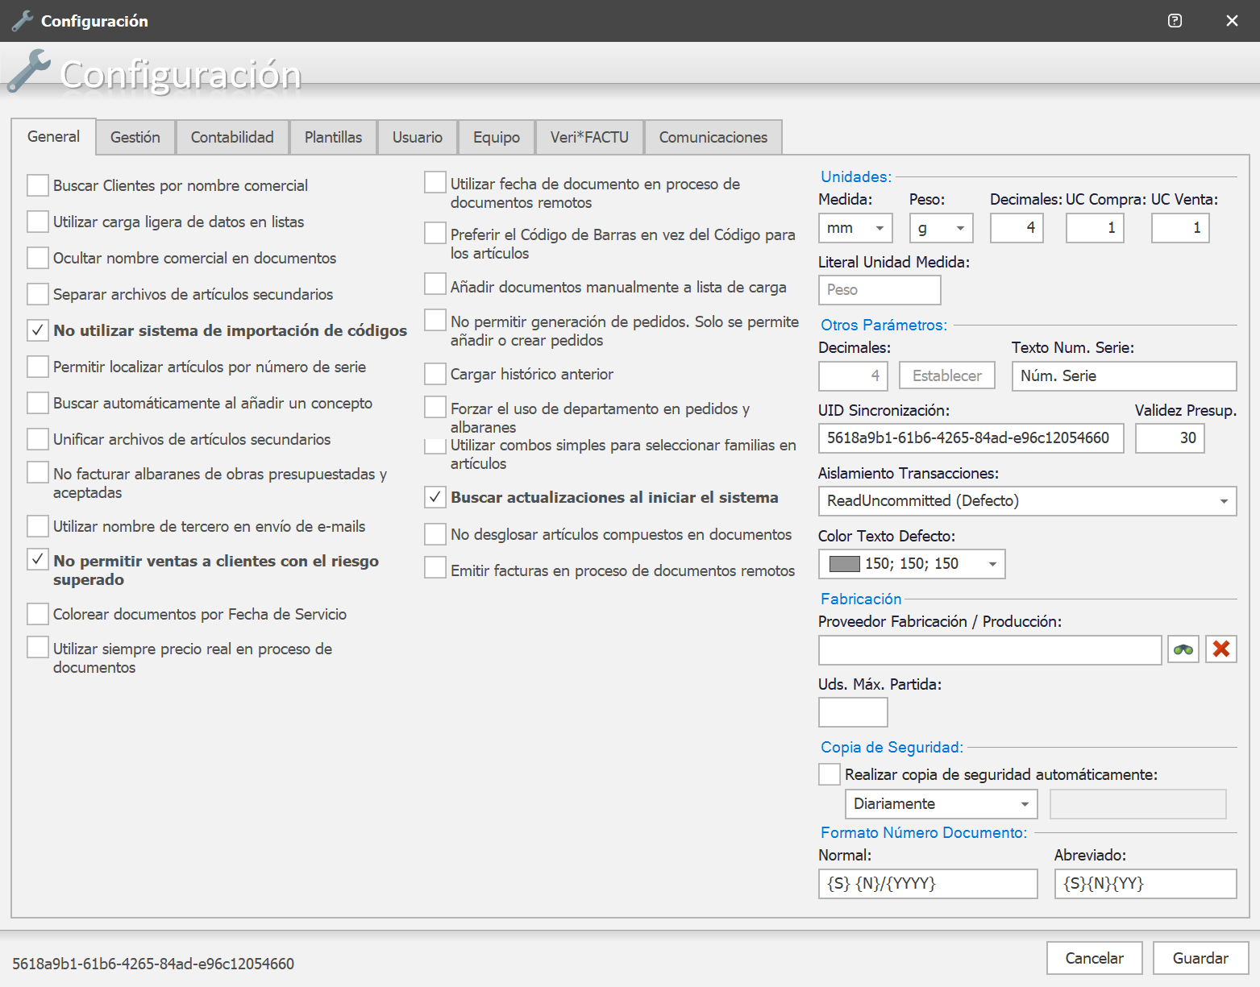
Task: Click the Proveedor Fabricación text field
Action: click(x=990, y=650)
